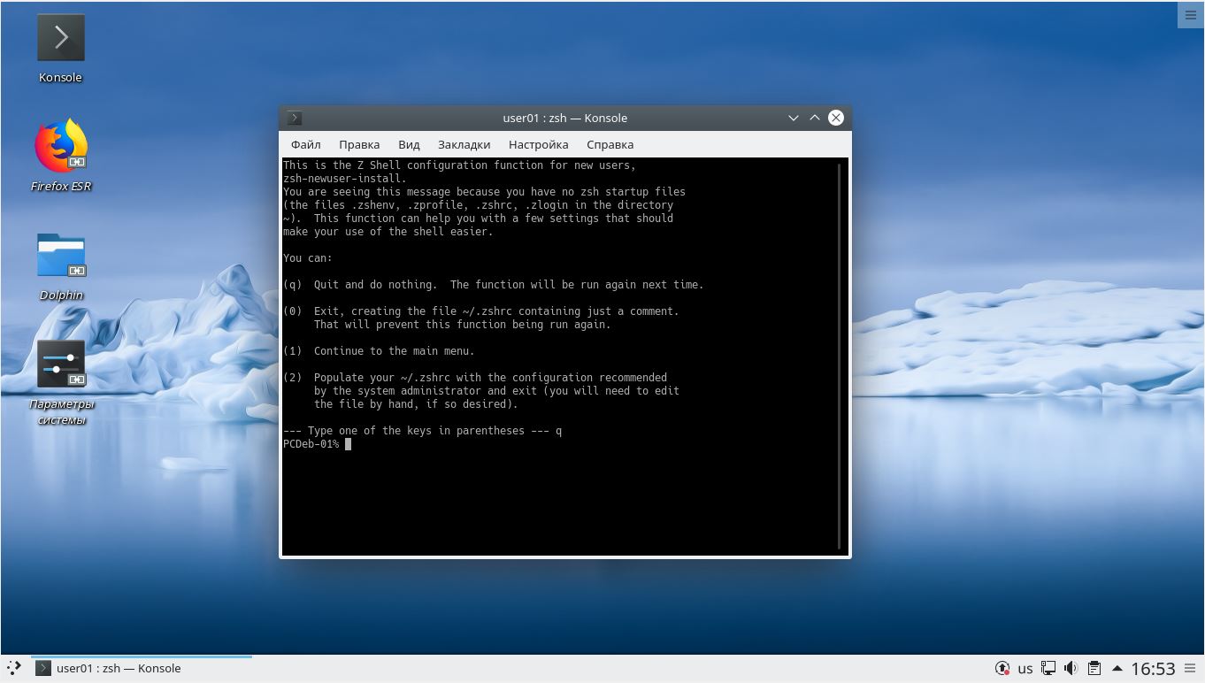The height and width of the screenshot is (683, 1205).
Task: Open the software updates notification icon
Action: [x=1002, y=668]
